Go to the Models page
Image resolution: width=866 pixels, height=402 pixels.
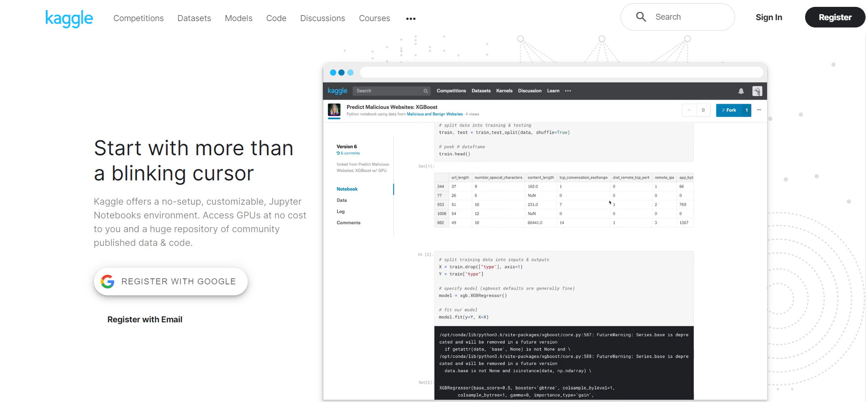[239, 18]
